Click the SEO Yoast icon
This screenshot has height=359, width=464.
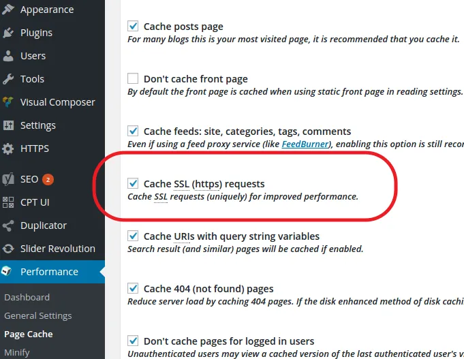8,179
